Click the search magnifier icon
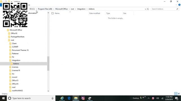Viewport: 181px width, 101px height. click(x=177, y=9)
